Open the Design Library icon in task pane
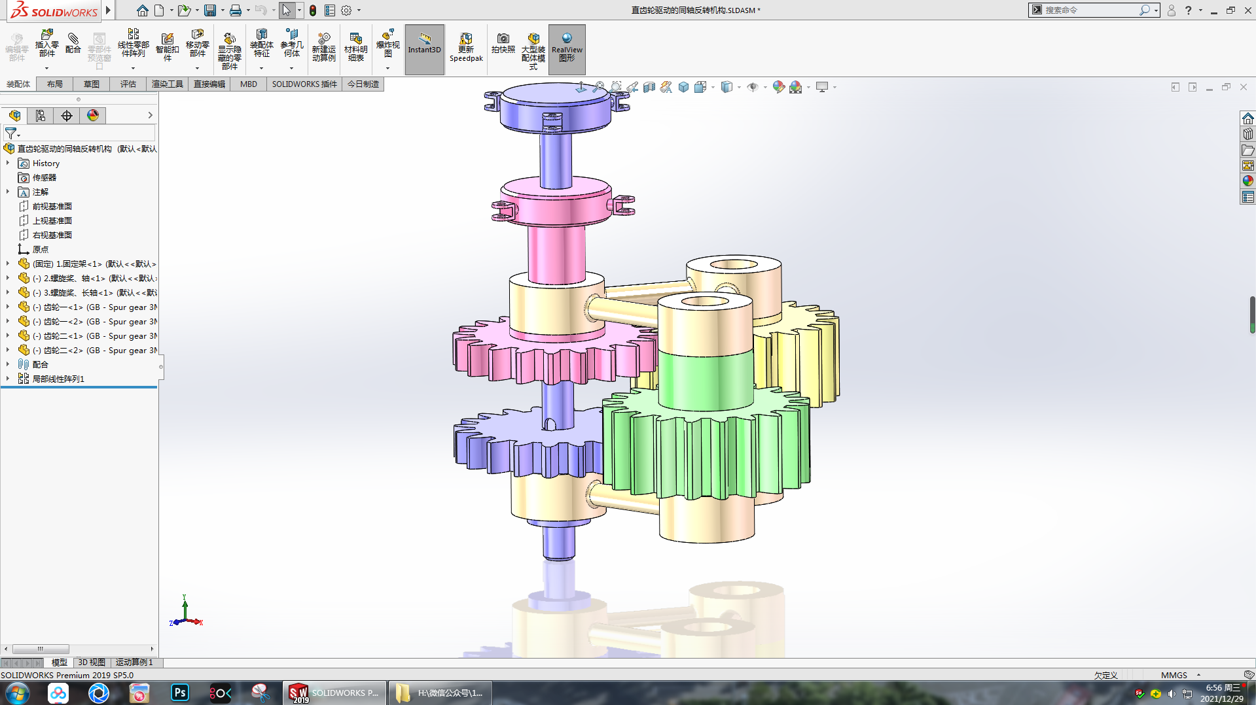Image resolution: width=1256 pixels, height=705 pixels. point(1247,134)
